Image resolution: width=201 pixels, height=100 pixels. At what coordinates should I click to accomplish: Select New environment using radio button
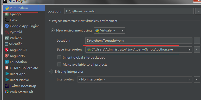53,30
